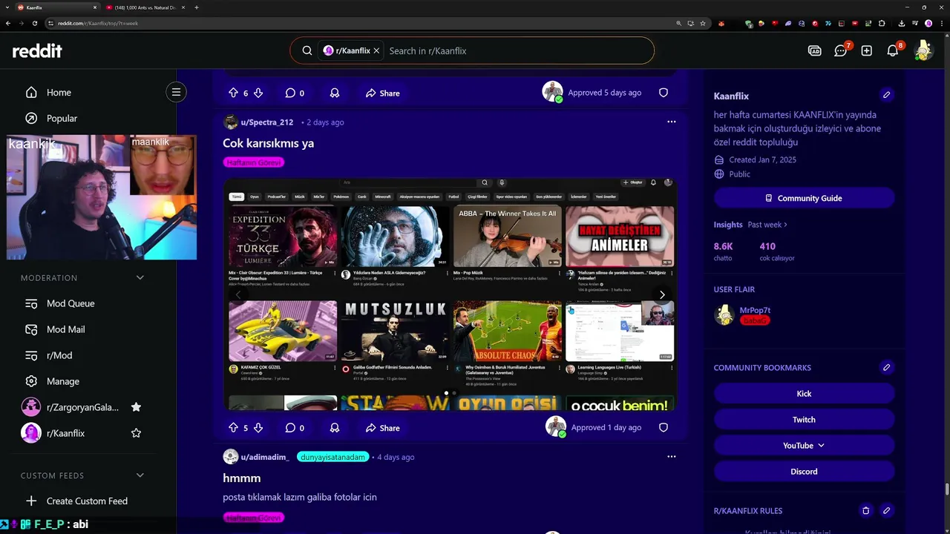The width and height of the screenshot is (950, 534).
Task: Remove the r/Kaanflix search filter chip
Action: tap(376, 51)
